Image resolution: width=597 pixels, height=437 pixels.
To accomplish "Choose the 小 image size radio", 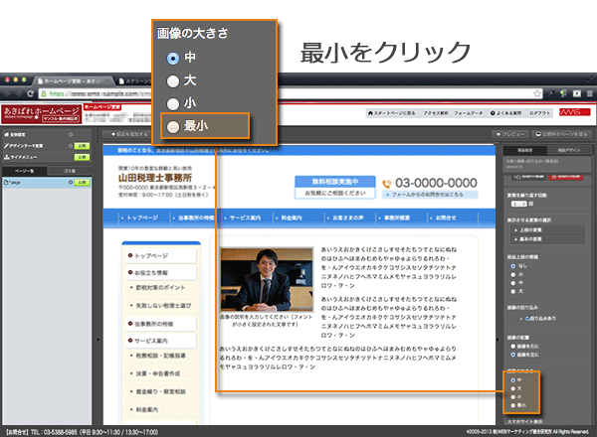I will coord(175,103).
